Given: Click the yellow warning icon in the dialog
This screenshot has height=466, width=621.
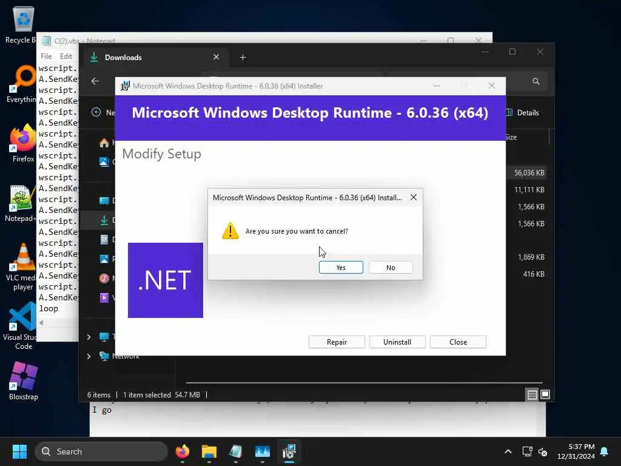Looking at the screenshot, I should coord(230,231).
